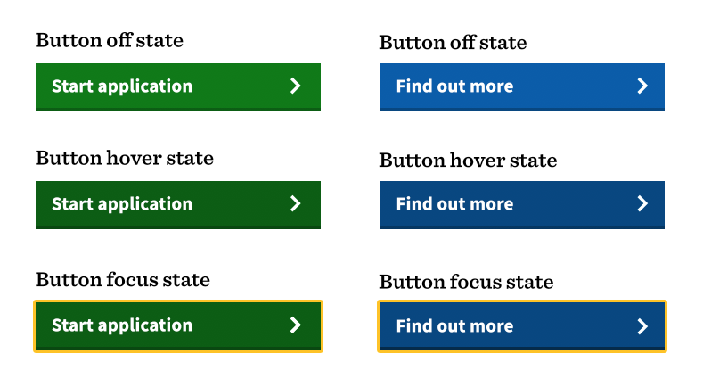Click chevron on hover-state Find out more button
Viewport: 703px width, 387px height.
[x=642, y=203]
